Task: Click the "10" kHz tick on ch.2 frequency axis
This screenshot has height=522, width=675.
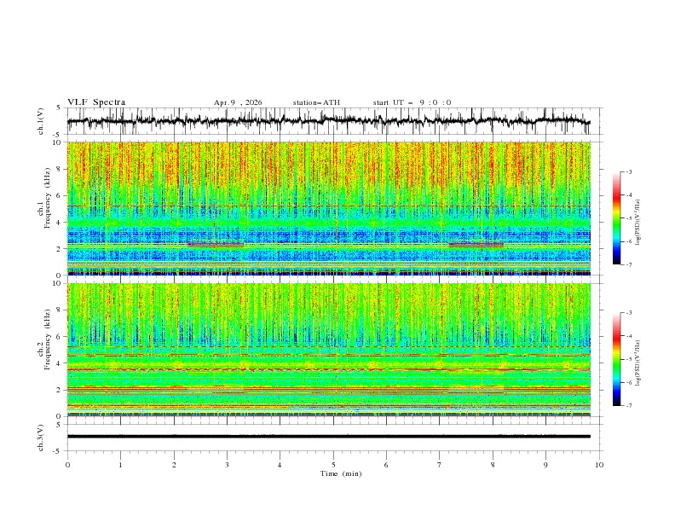Action: pyautogui.click(x=58, y=283)
